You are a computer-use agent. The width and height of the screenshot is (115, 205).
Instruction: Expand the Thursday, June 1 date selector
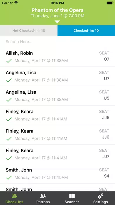pos(58,16)
